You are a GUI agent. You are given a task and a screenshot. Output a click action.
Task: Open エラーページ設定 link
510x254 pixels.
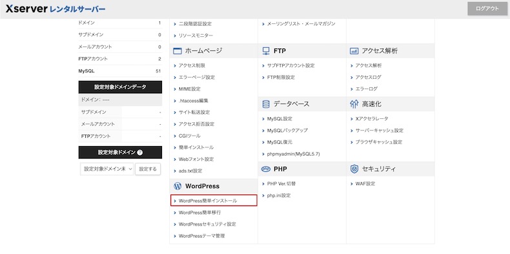point(196,77)
